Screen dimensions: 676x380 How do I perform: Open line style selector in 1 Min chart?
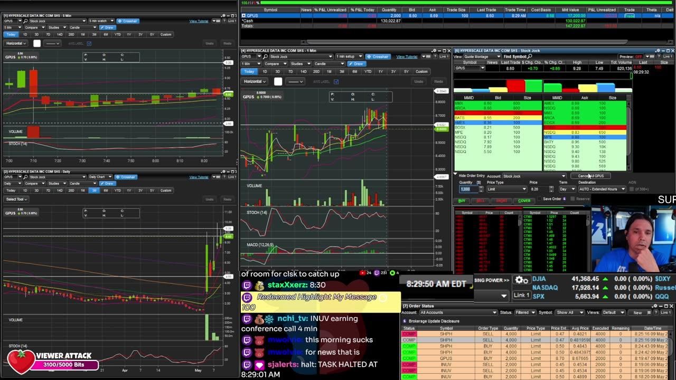[x=295, y=81]
